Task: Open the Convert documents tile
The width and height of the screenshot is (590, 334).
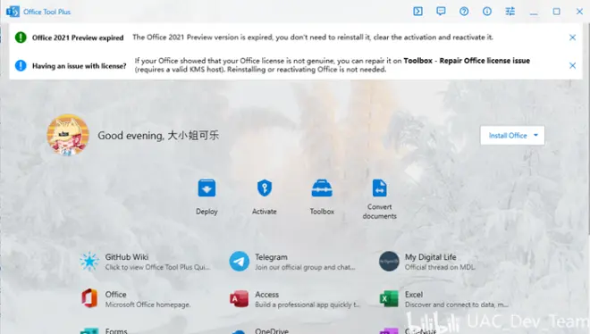Action: point(379,199)
